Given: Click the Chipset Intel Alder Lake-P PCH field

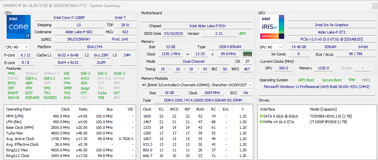Looking at the screenshot, I should click(x=208, y=26).
